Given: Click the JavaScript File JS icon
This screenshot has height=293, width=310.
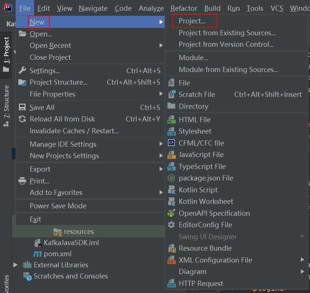Looking at the screenshot, I should coord(171,154).
